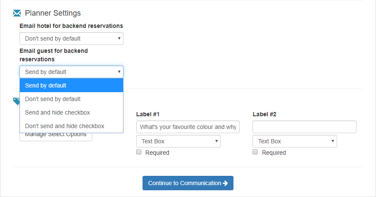Click the "Email hotel for backend reservations" label
This screenshot has width=376, height=197.
click(x=71, y=26)
